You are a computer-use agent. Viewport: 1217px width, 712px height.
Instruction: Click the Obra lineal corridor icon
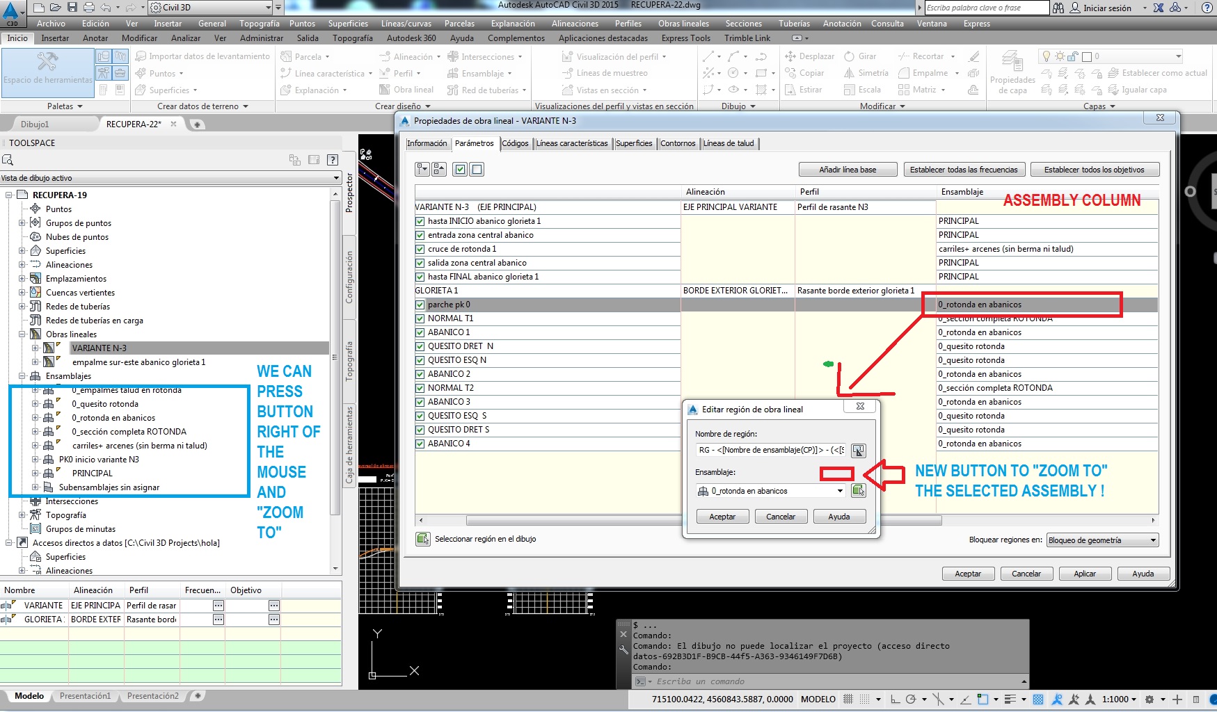click(x=384, y=90)
